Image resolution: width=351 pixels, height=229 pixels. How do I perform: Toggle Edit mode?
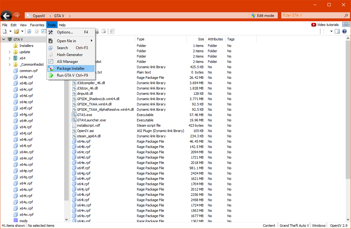(263, 15)
